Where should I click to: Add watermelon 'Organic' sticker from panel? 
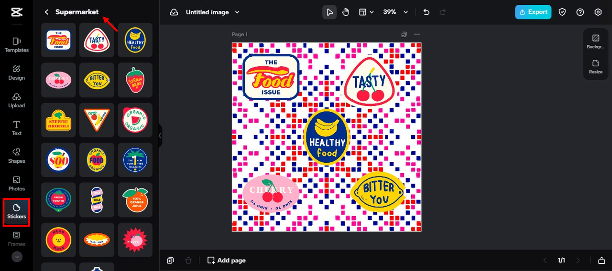point(135,120)
